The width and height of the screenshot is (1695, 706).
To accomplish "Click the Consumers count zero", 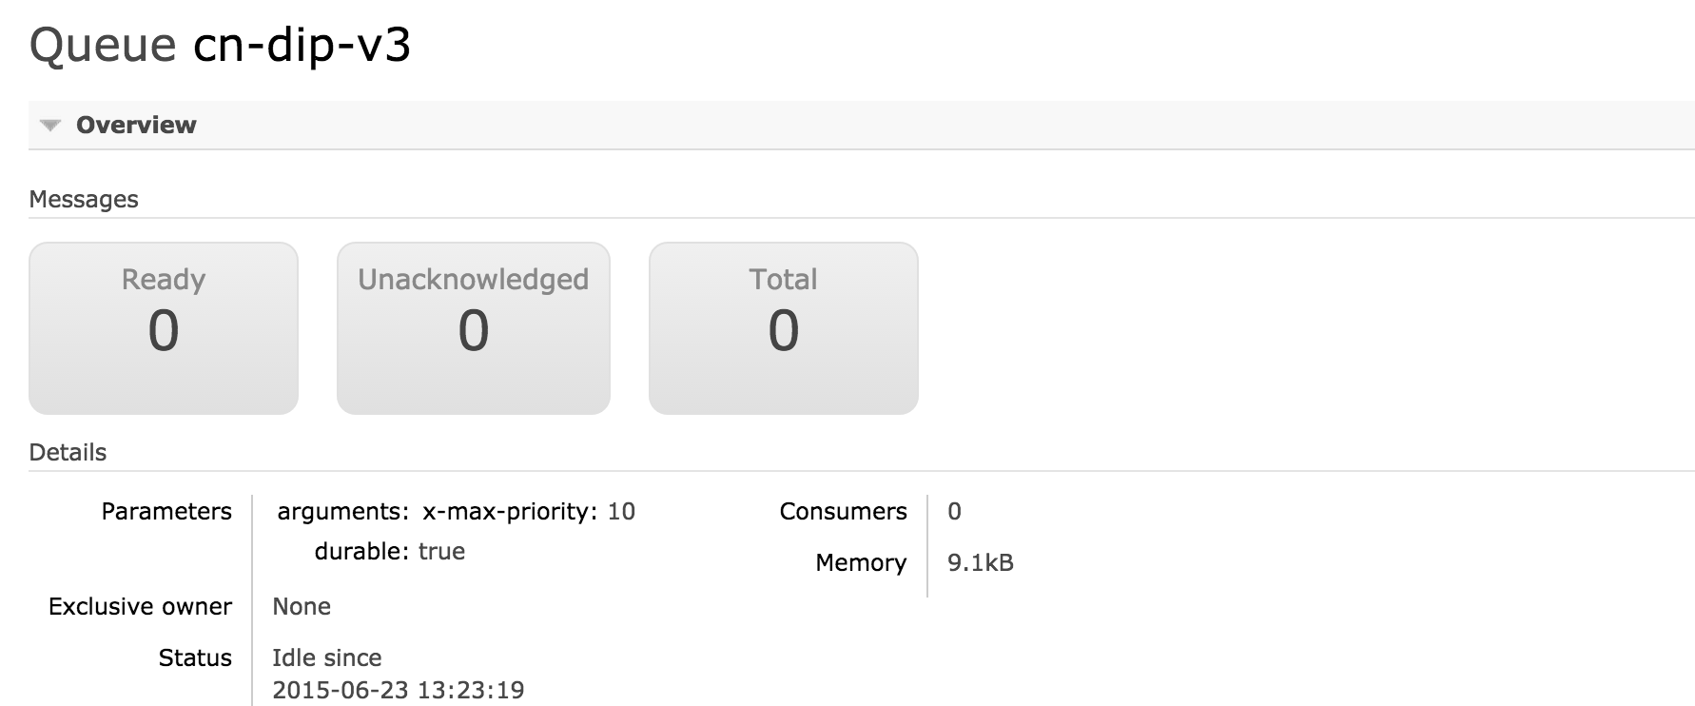I will click(952, 511).
